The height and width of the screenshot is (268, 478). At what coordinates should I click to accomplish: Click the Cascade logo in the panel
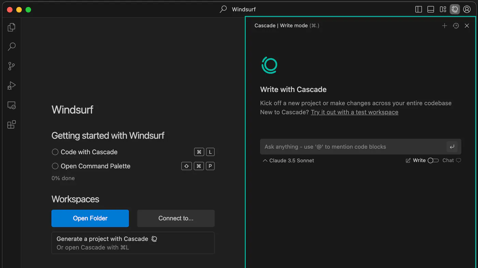pyautogui.click(x=269, y=65)
